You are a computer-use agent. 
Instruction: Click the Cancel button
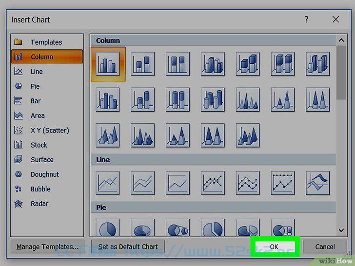coord(325,247)
